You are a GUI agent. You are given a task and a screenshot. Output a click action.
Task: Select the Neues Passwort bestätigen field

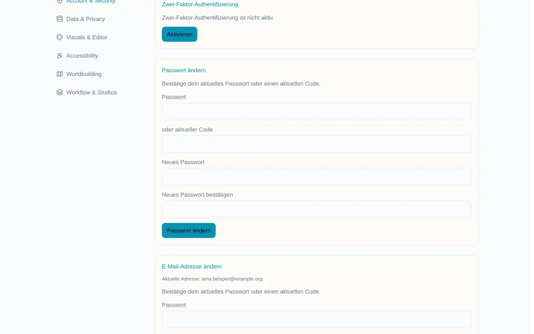[x=317, y=209]
